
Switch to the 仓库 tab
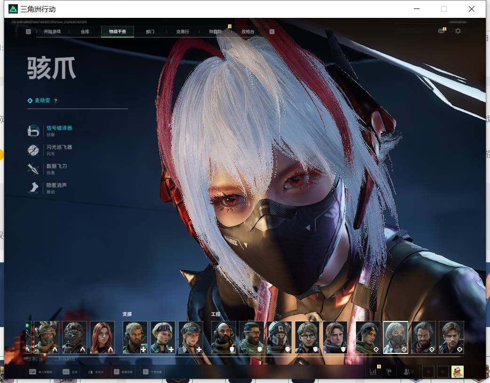click(x=85, y=31)
